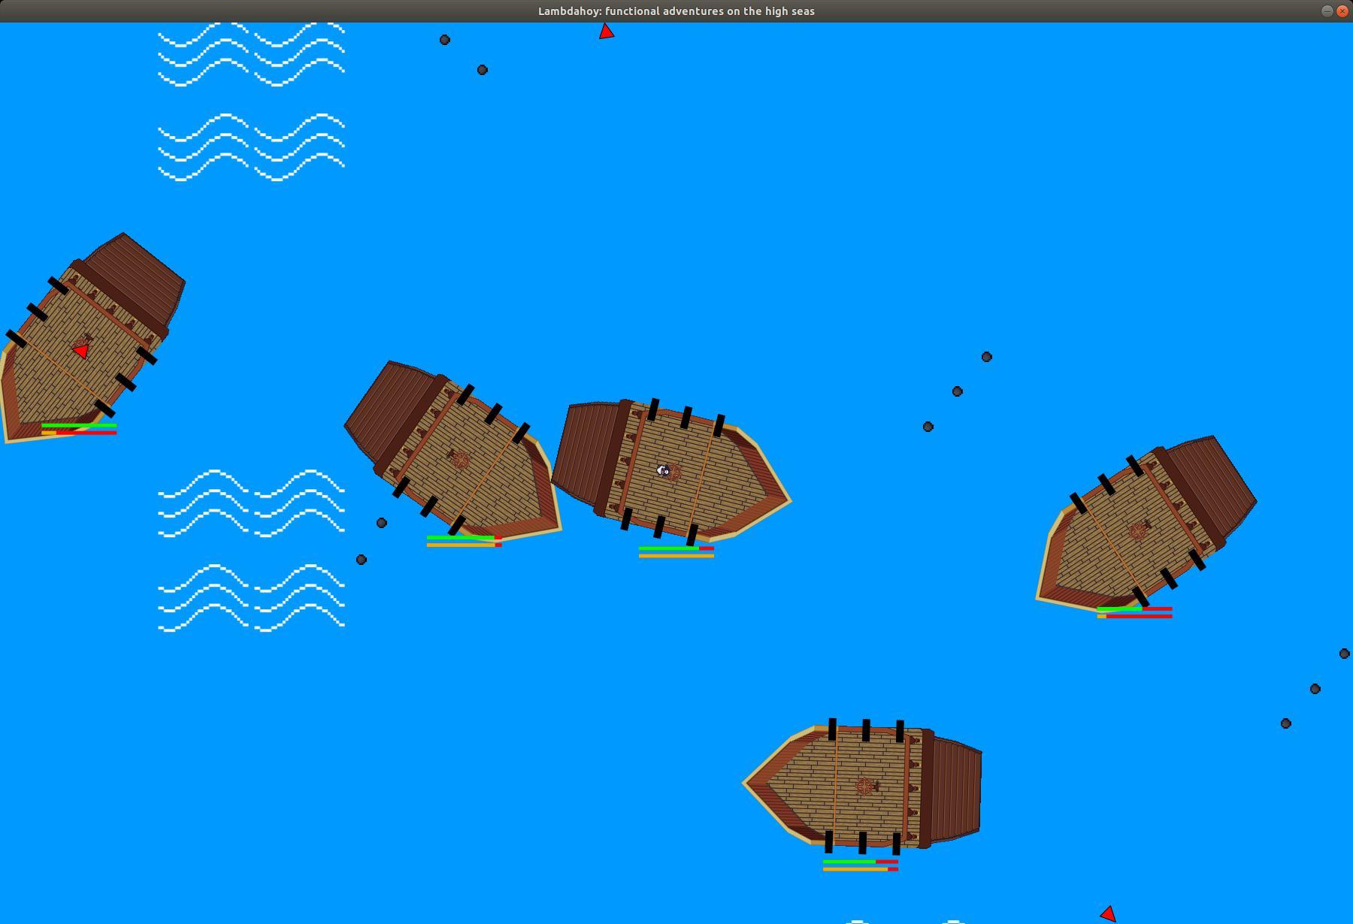Click the Lambdahoy window title bar text
The image size is (1353, 924).
click(676, 11)
